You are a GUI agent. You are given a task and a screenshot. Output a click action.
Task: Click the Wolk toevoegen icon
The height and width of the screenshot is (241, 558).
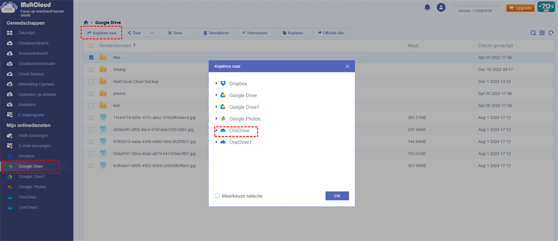click(x=10, y=136)
